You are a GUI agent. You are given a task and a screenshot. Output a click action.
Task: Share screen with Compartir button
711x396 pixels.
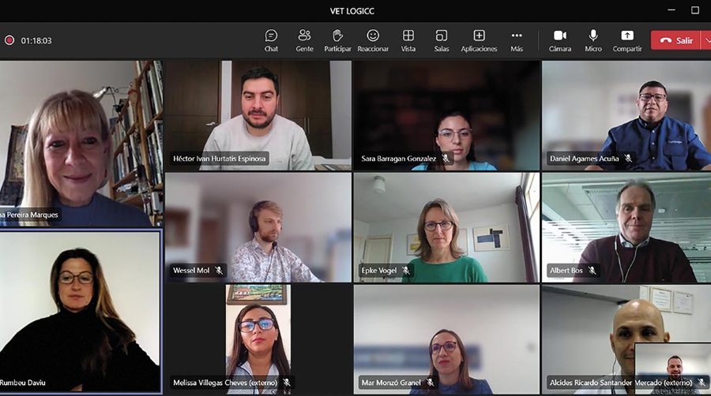pos(627,40)
